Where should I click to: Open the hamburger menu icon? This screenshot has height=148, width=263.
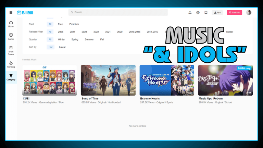11,12
